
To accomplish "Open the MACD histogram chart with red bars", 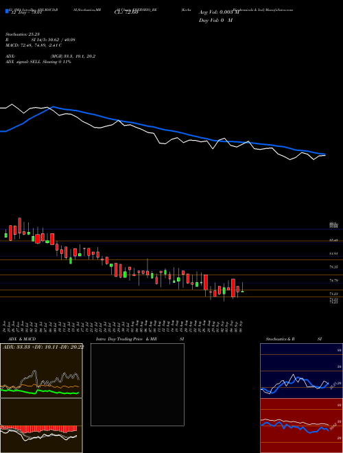I will click(x=41, y=426).
